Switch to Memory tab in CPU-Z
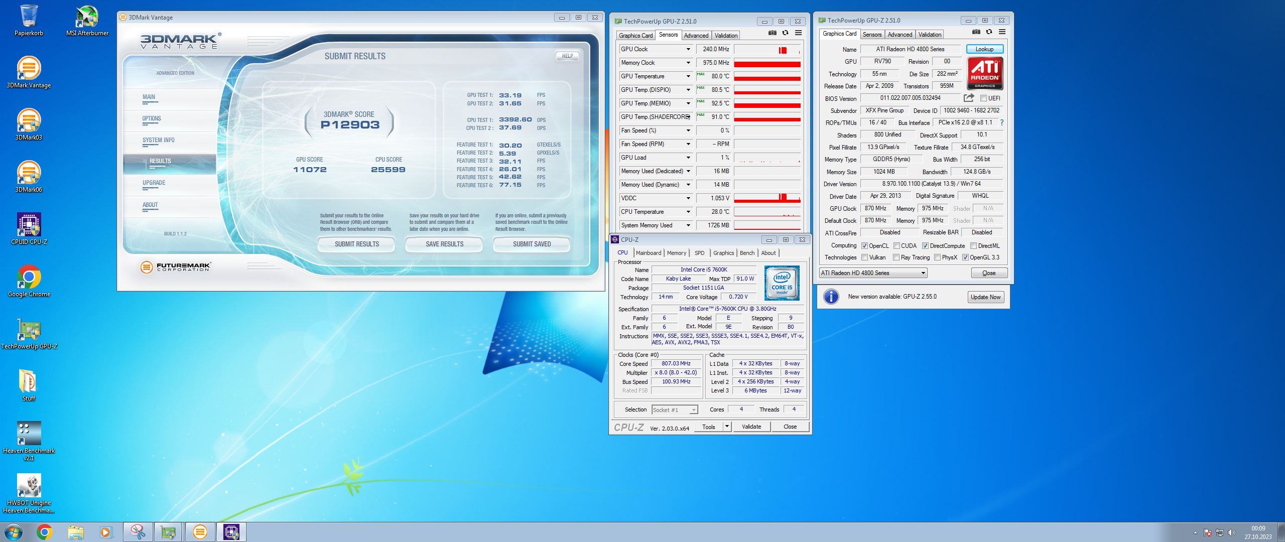 (x=676, y=253)
